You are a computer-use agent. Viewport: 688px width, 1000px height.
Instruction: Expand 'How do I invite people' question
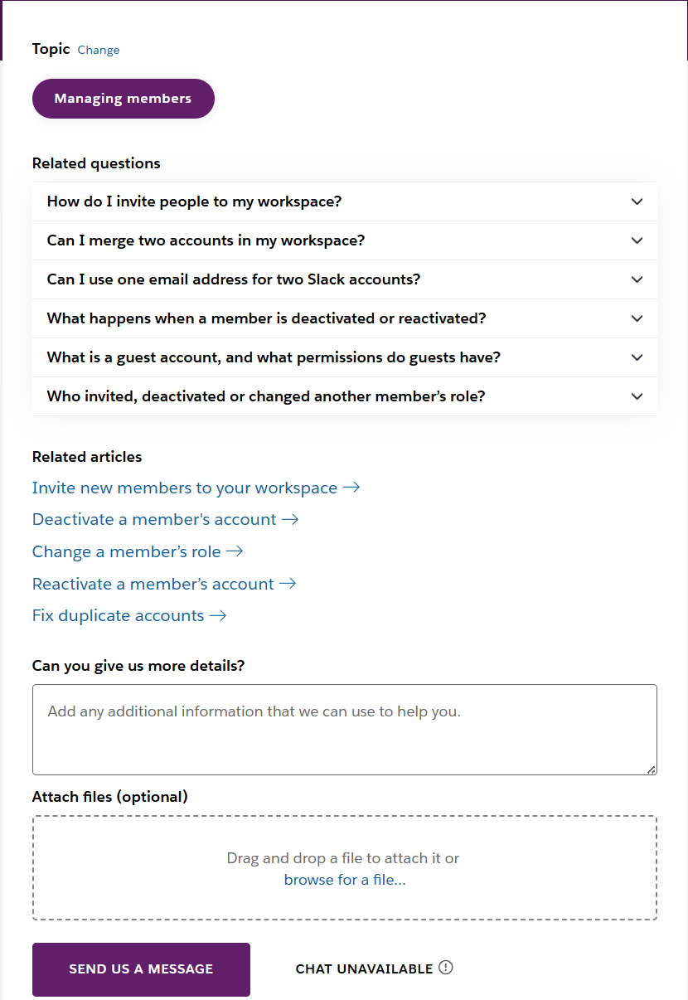637,201
